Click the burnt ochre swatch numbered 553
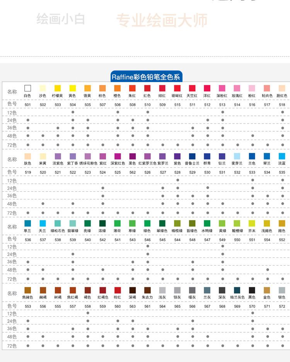This screenshot has height=362, width=290. (x=28, y=290)
